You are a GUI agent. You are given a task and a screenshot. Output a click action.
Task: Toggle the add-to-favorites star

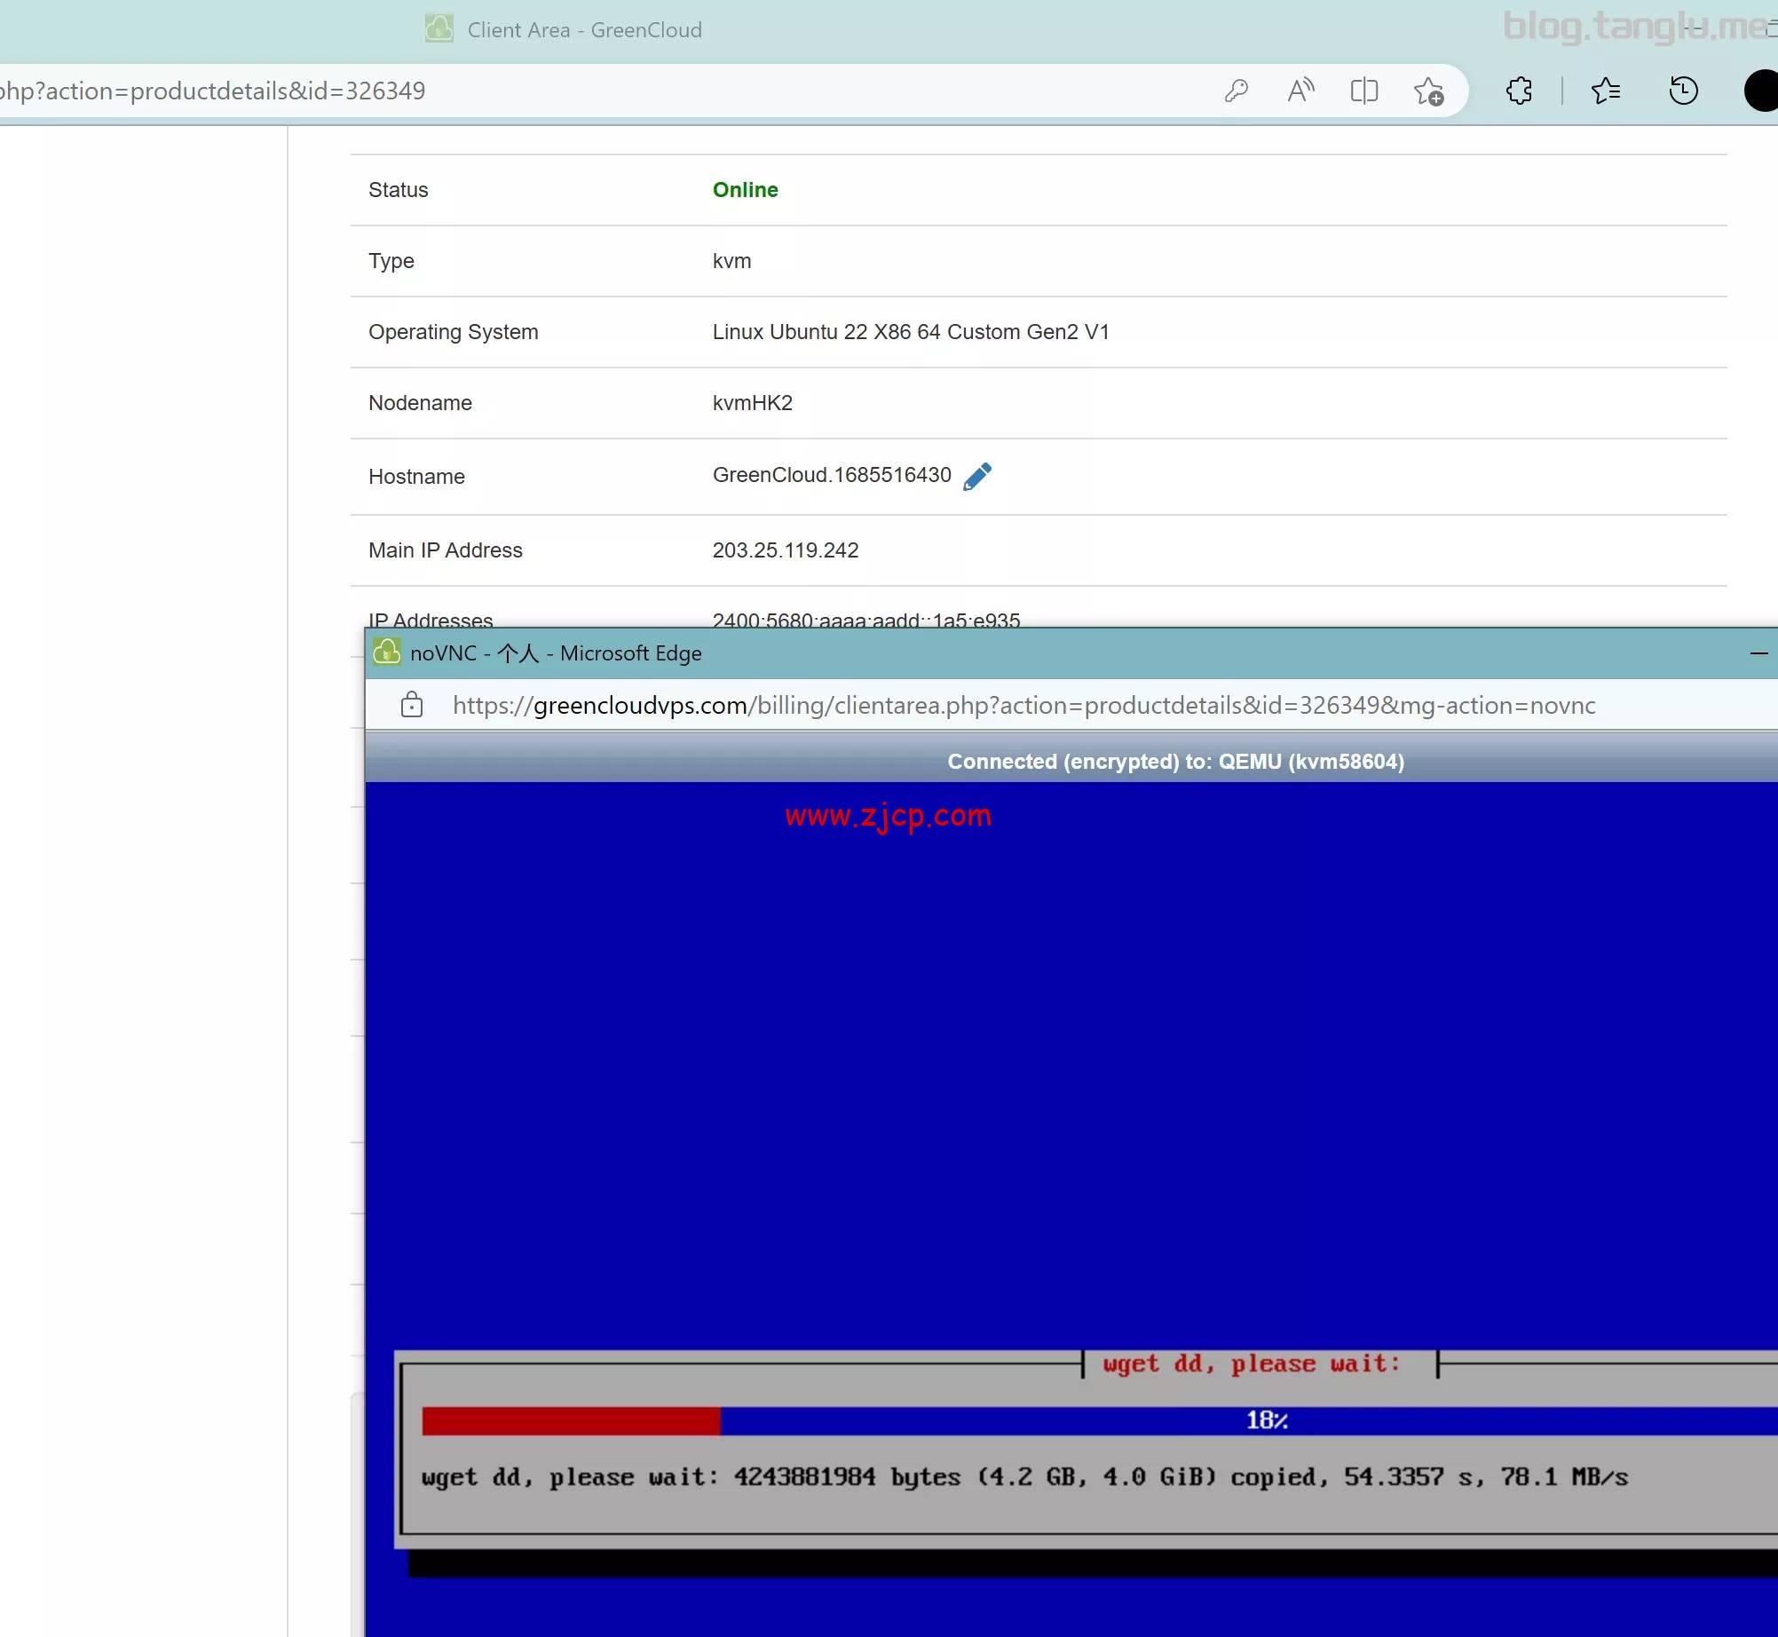[1428, 91]
